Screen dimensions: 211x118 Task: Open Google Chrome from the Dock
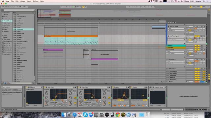118,115
